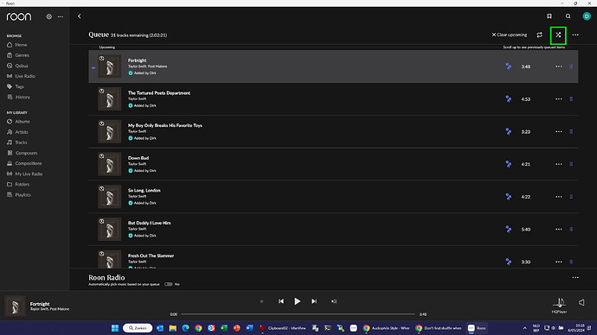597x335 pixels.
Task: Click the stop/dot control left of previous
Action: 261,301
